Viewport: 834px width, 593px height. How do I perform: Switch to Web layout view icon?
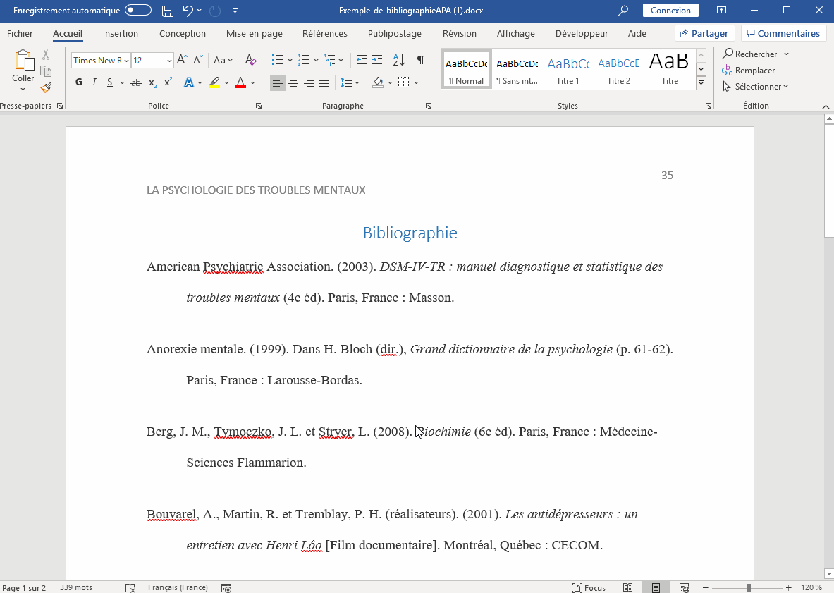click(685, 587)
